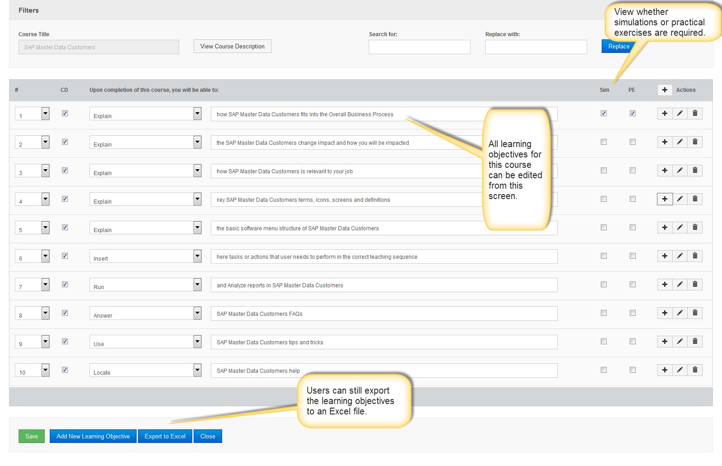Image resolution: width=722 pixels, height=466 pixels.
Task: Expand the Explain verb dropdown in row 2
Action: tap(145, 142)
